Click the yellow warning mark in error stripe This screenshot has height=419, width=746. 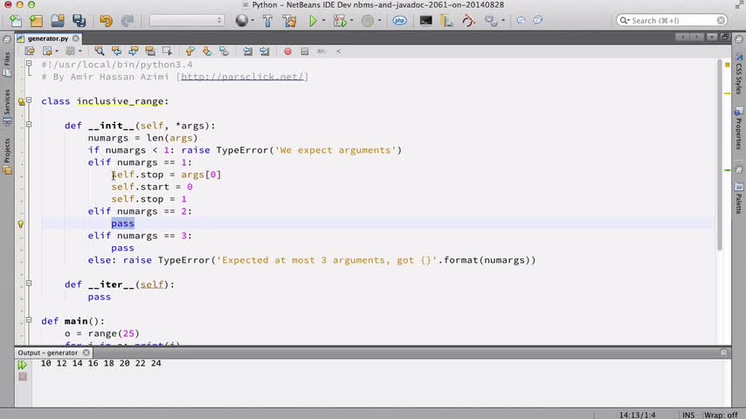pos(728,93)
